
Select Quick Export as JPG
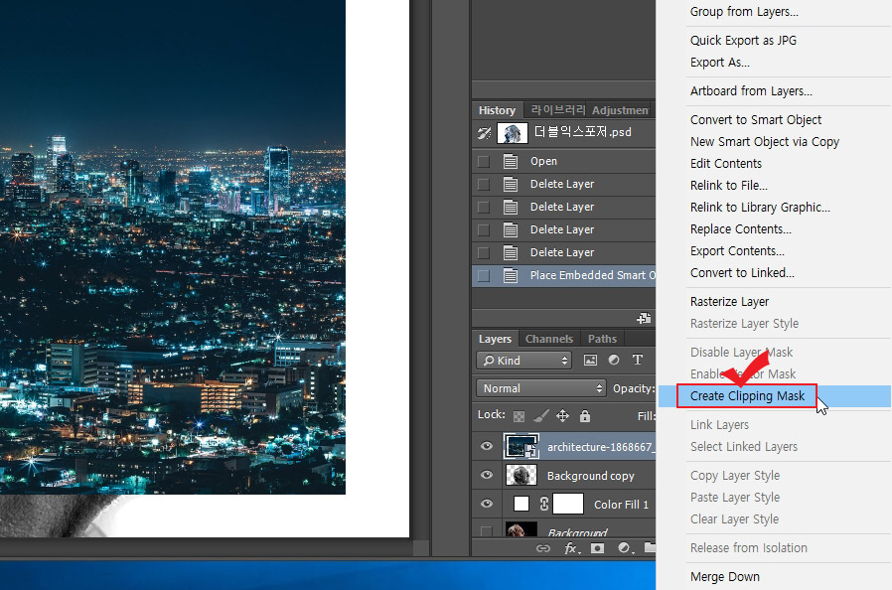coord(744,41)
